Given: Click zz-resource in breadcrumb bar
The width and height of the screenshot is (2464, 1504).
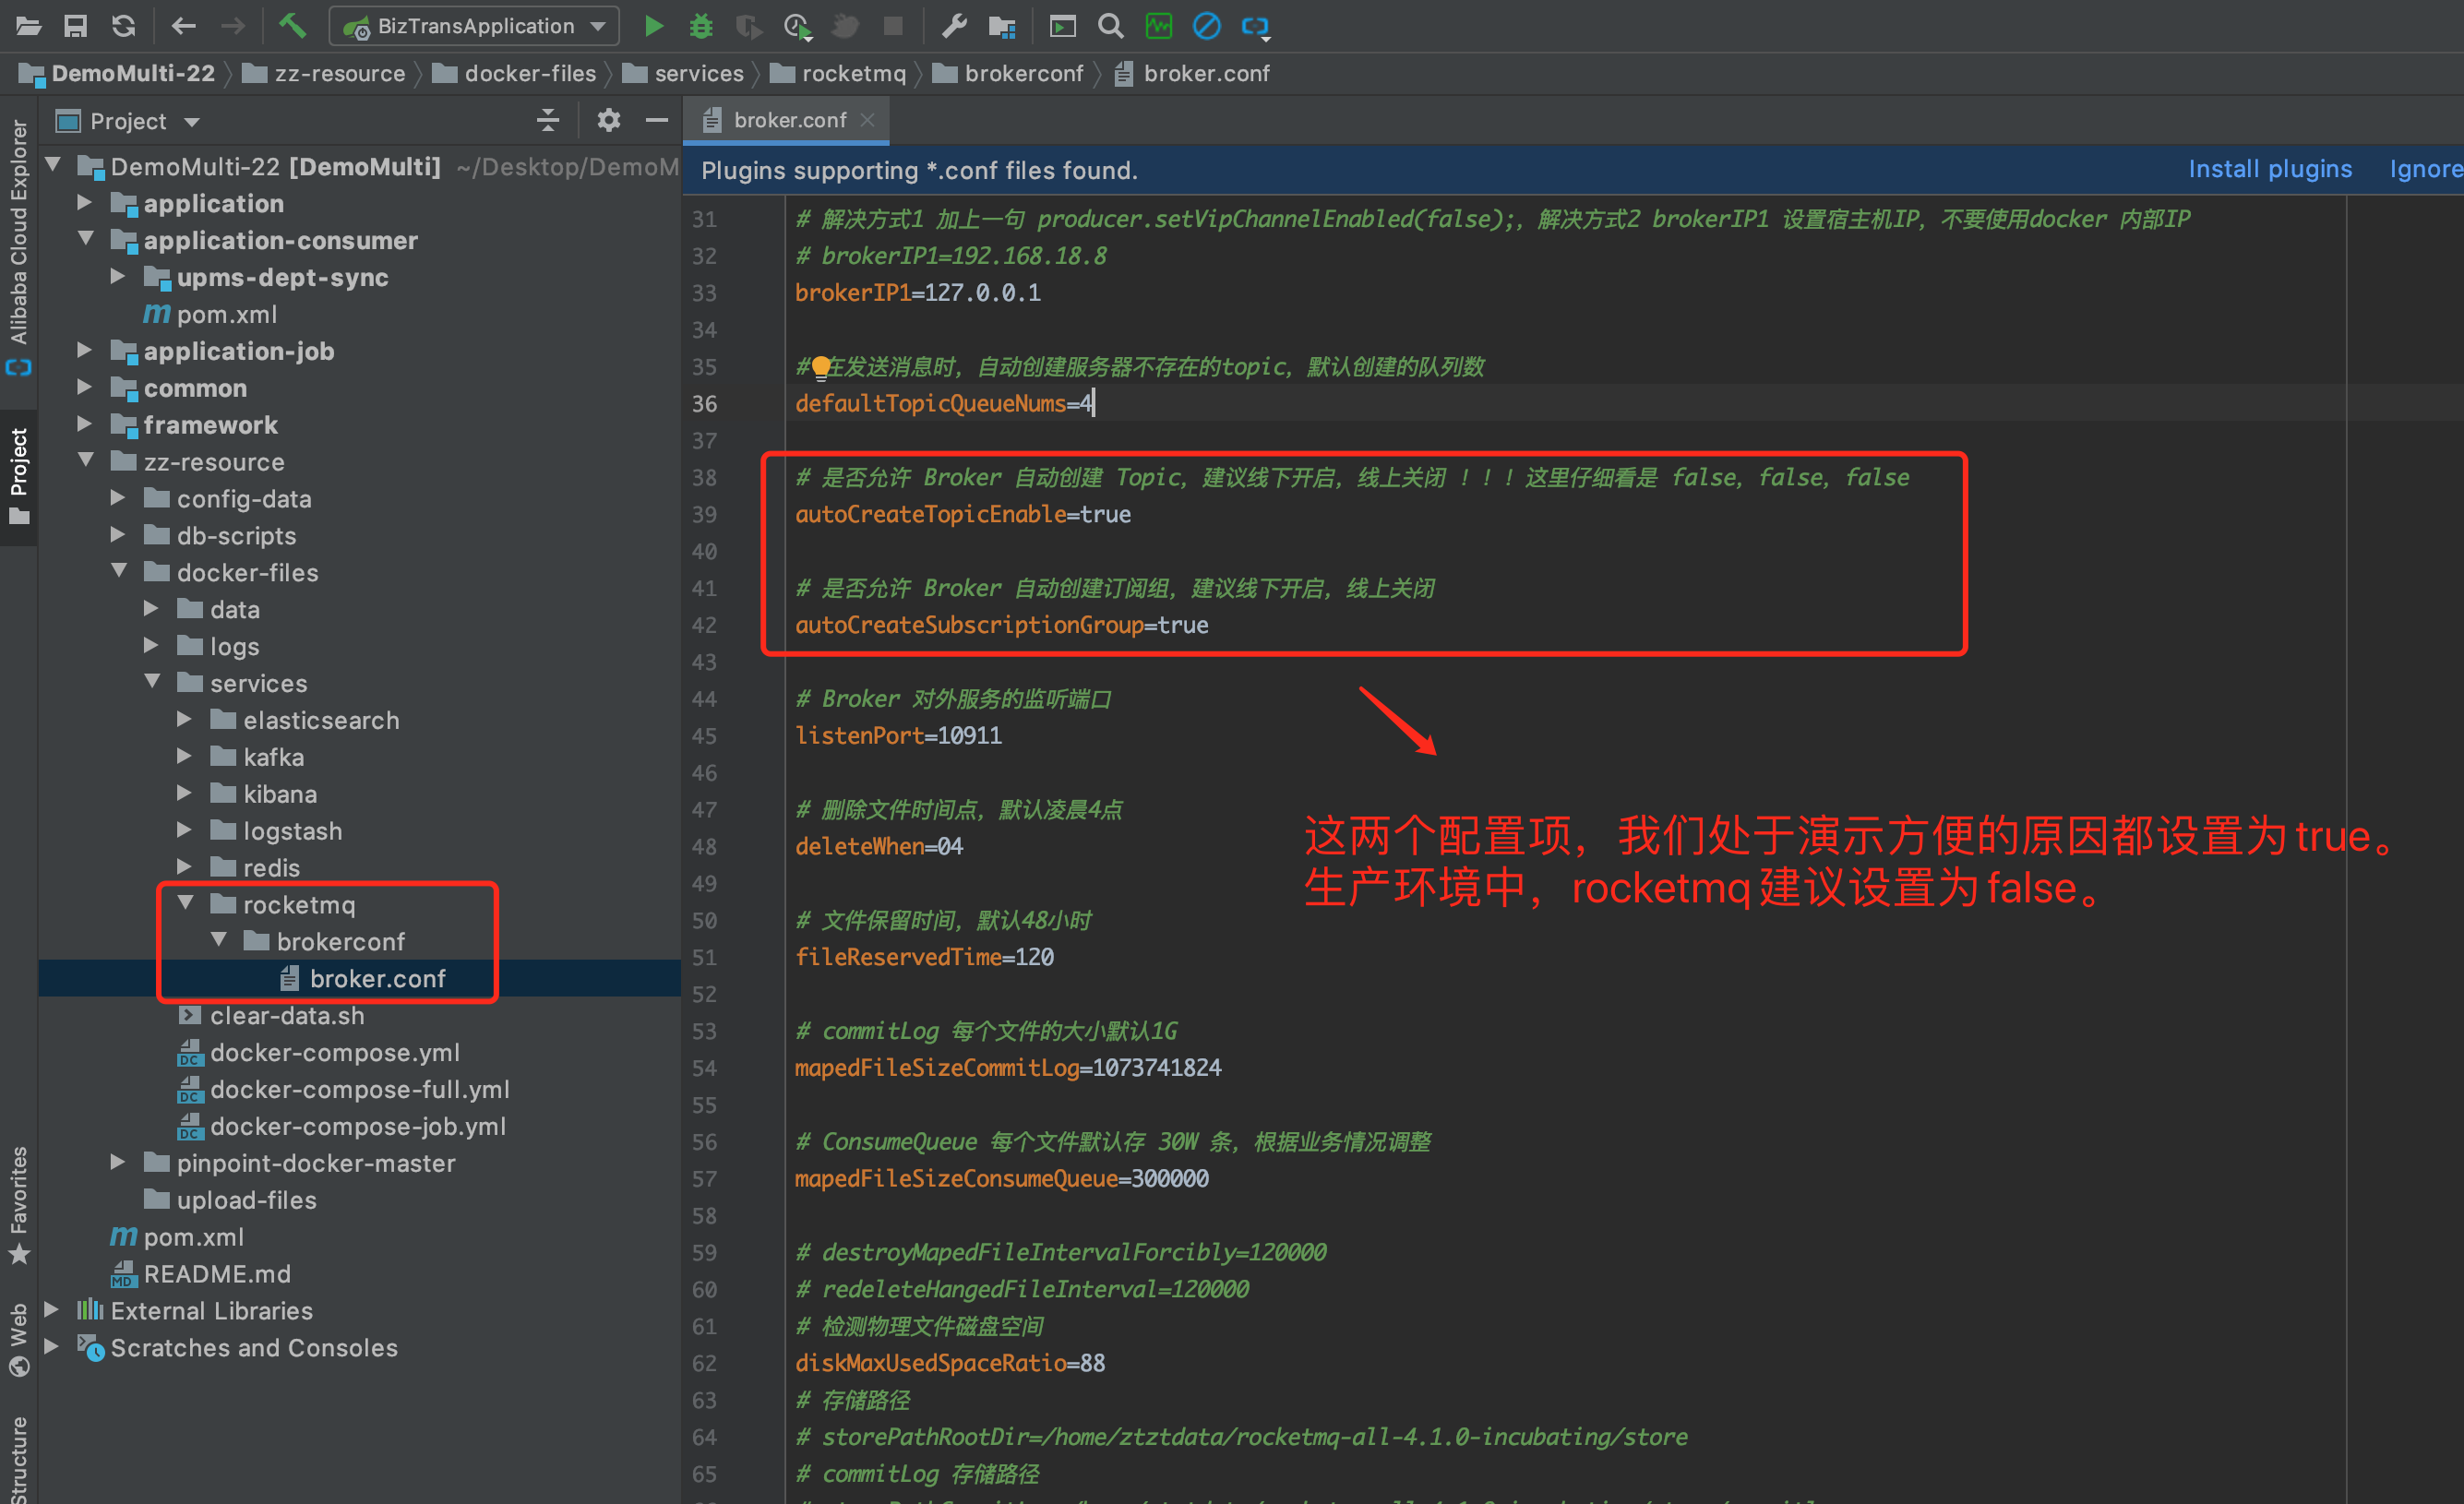Looking at the screenshot, I should (324, 73).
